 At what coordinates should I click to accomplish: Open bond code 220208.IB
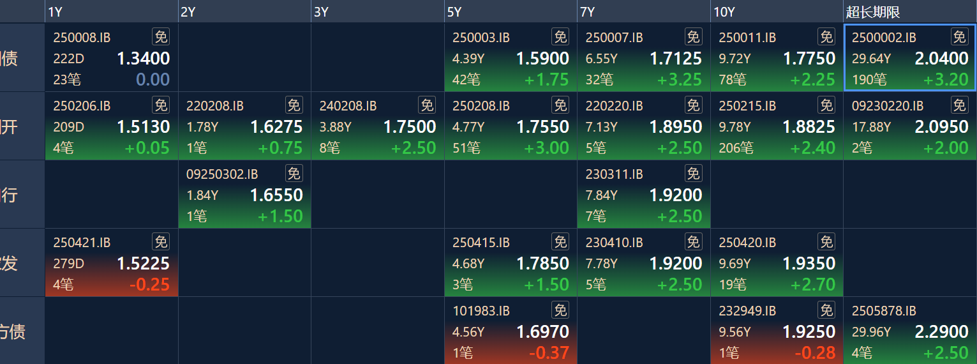[x=215, y=106]
